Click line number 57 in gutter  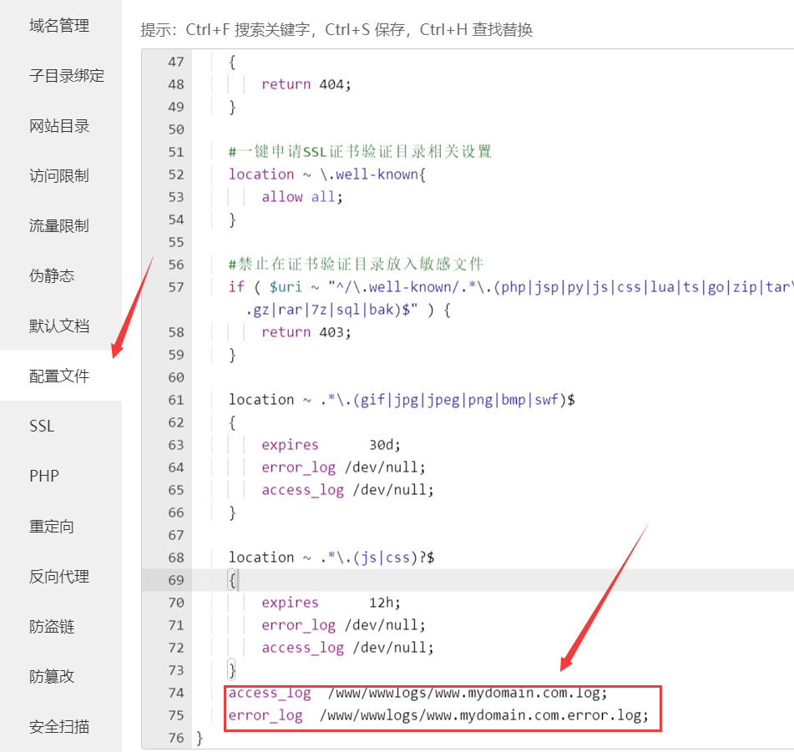pyautogui.click(x=175, y=287)
